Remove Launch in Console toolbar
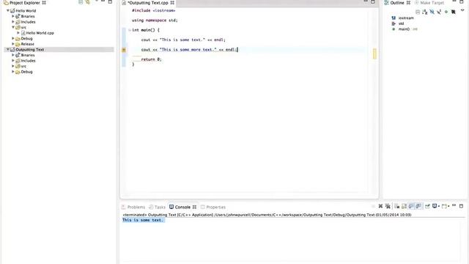The width and height of the screenshot is (469, 264). [x=380, y=206]
